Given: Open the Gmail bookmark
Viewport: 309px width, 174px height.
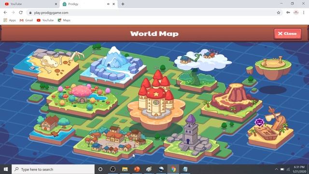Looking at the screenshot, I should tap(26, 20).
